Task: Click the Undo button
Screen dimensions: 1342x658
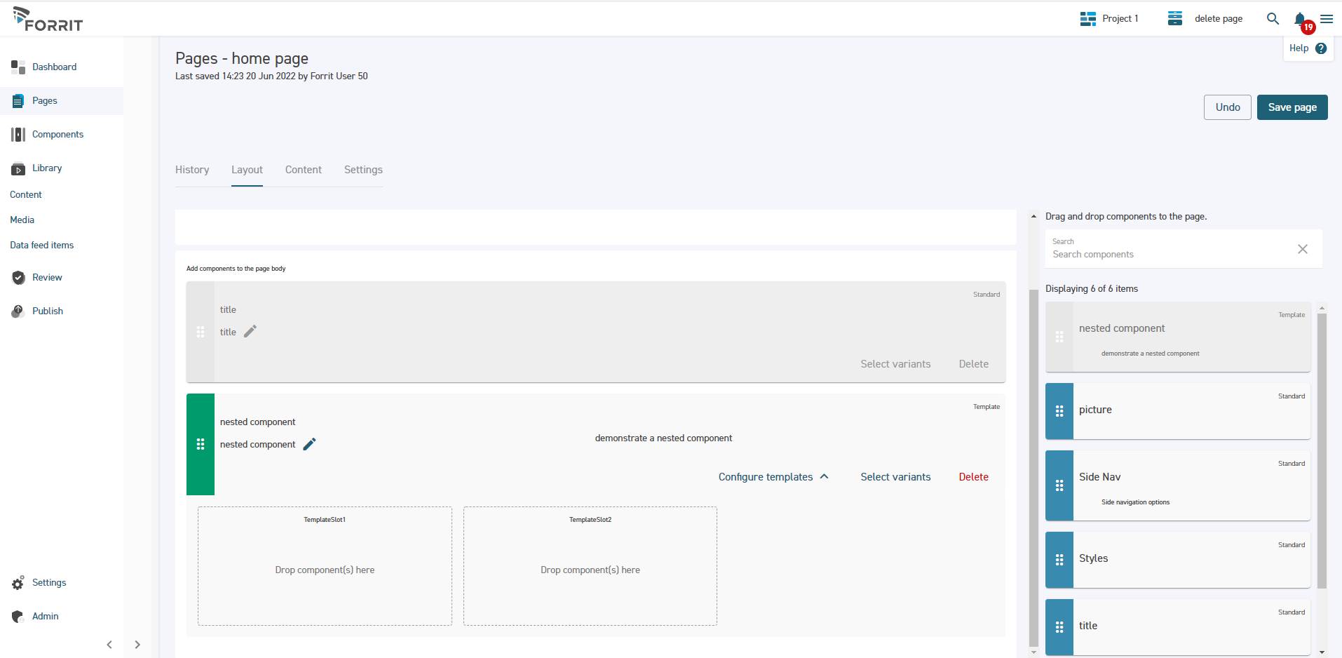Action: tap(1227, 107)
